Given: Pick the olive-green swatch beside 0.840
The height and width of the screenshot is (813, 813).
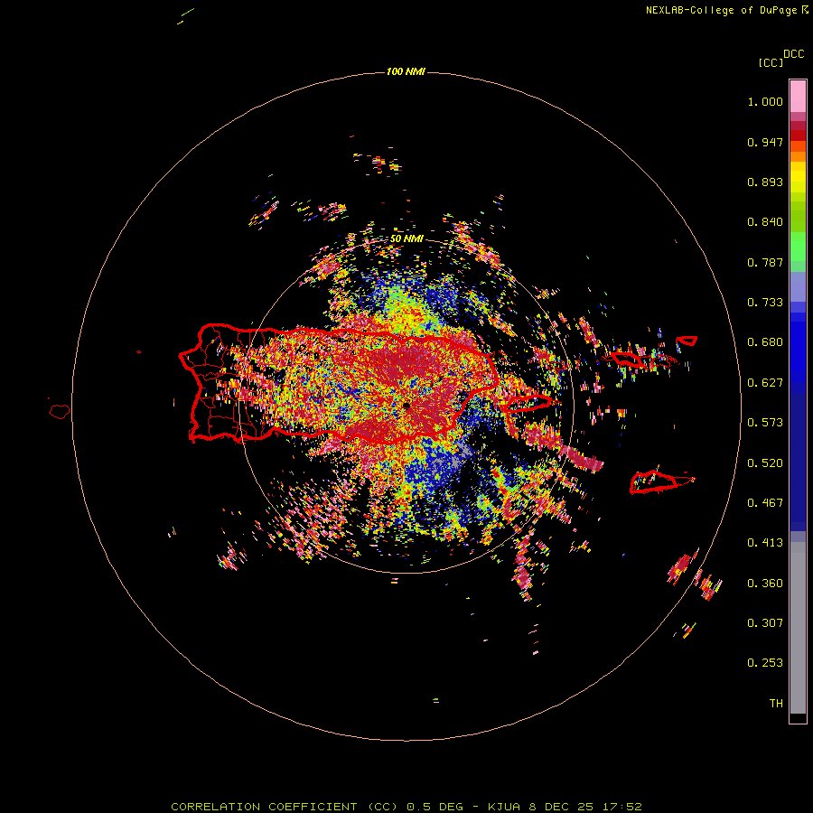Looking at the screenshot, I should 798,216.
